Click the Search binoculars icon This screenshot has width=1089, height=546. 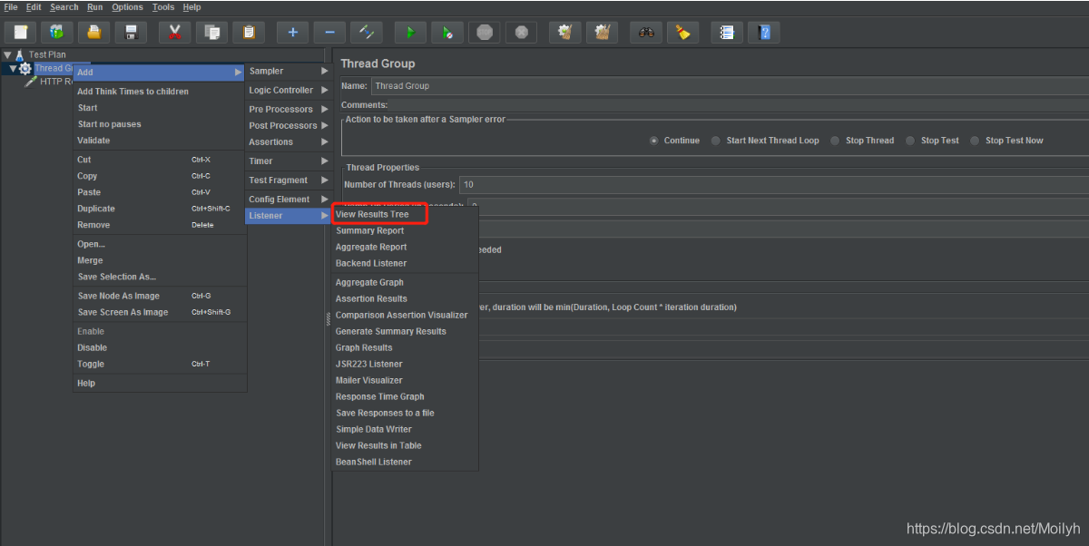646,33
